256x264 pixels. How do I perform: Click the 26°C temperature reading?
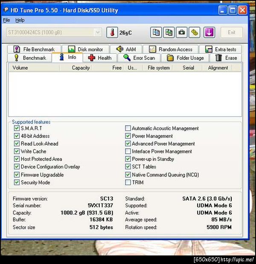pos(125,32)
